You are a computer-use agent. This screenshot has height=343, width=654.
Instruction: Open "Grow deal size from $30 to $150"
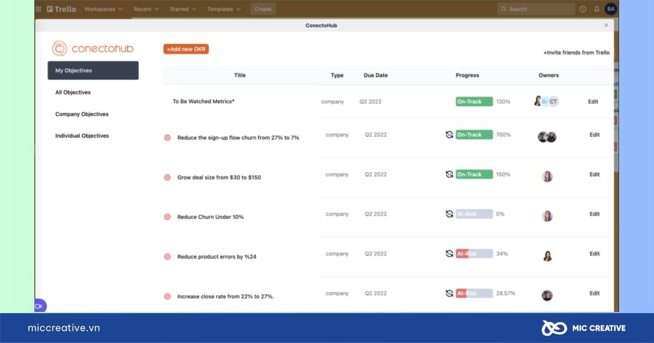point(219,177)
